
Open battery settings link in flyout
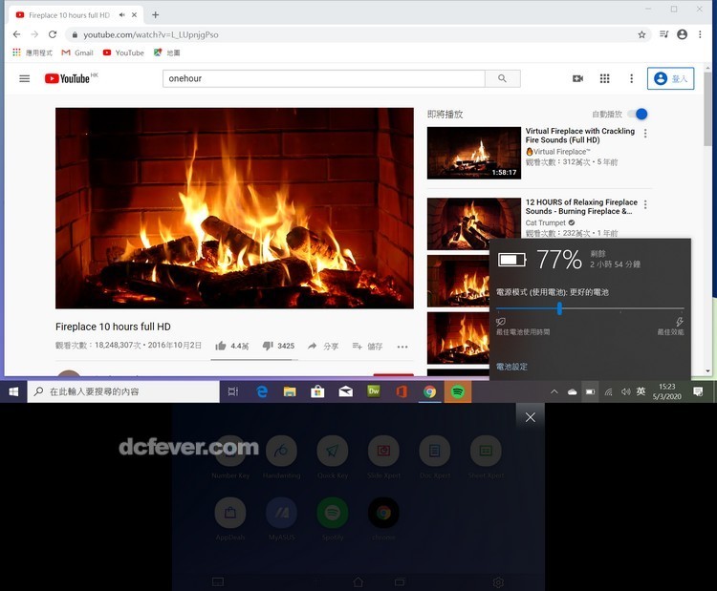coord(511,367)
